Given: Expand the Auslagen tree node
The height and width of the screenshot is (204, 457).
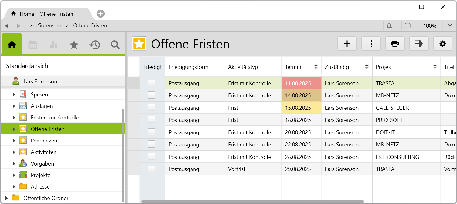Looking at the screenshot, I should pyautogui.click(x=14, y=106).
